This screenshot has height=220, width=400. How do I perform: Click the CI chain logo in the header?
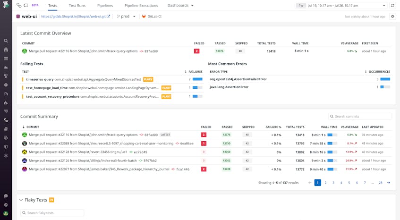click(19, 5)
